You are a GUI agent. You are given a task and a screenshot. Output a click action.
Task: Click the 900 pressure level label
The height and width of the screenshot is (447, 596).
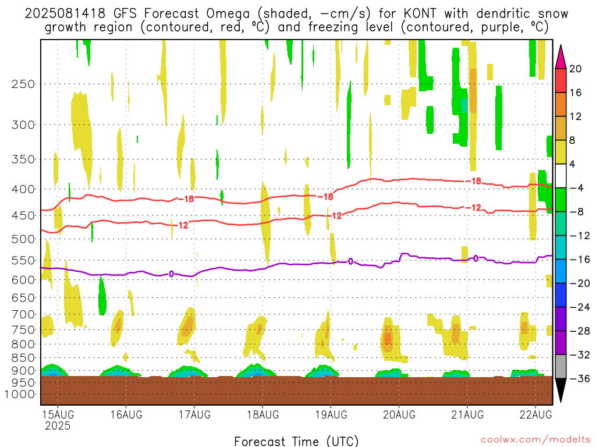(23, 371)
